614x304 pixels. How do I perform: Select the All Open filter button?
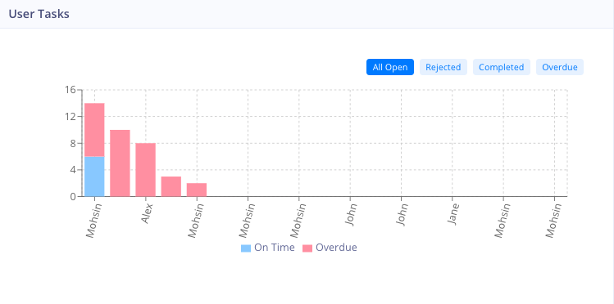pos(390,67)
